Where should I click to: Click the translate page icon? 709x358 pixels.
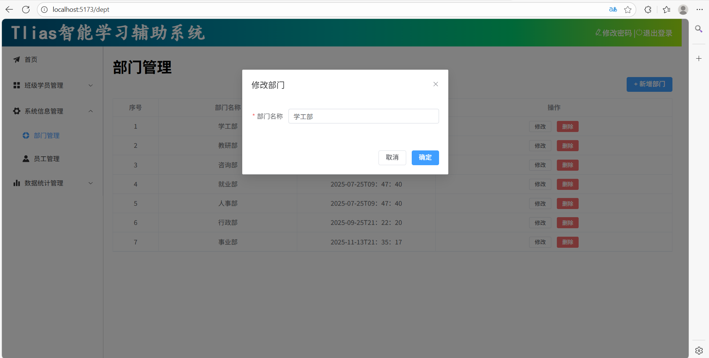(613, 10)
